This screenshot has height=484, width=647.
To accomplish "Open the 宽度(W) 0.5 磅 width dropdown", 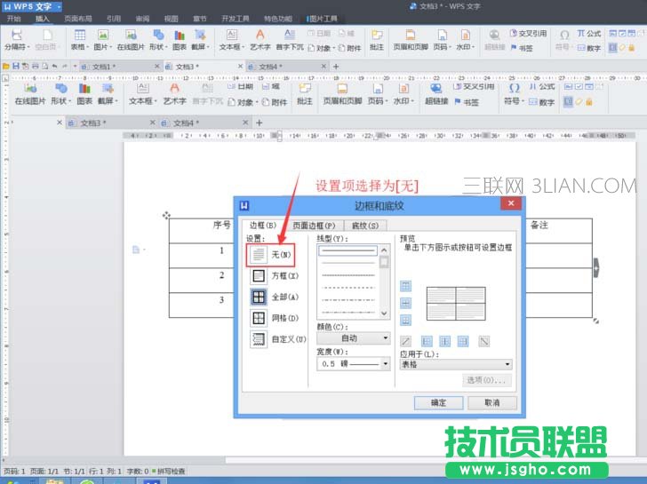I will point(353,363).
